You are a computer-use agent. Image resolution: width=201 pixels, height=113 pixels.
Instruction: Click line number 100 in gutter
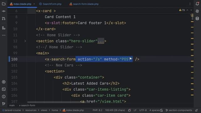click(14, 59)
